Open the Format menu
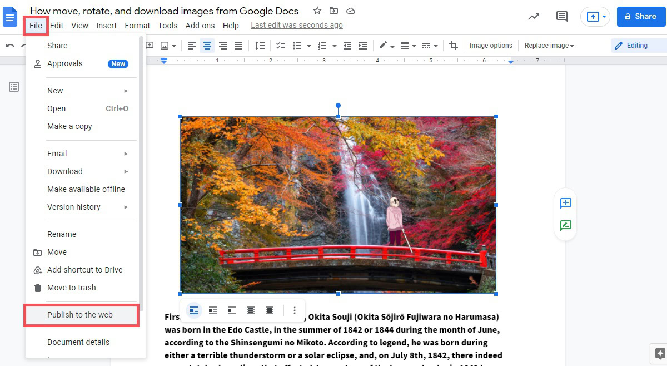This screenshot has width=667, height=366. (137, 26)
